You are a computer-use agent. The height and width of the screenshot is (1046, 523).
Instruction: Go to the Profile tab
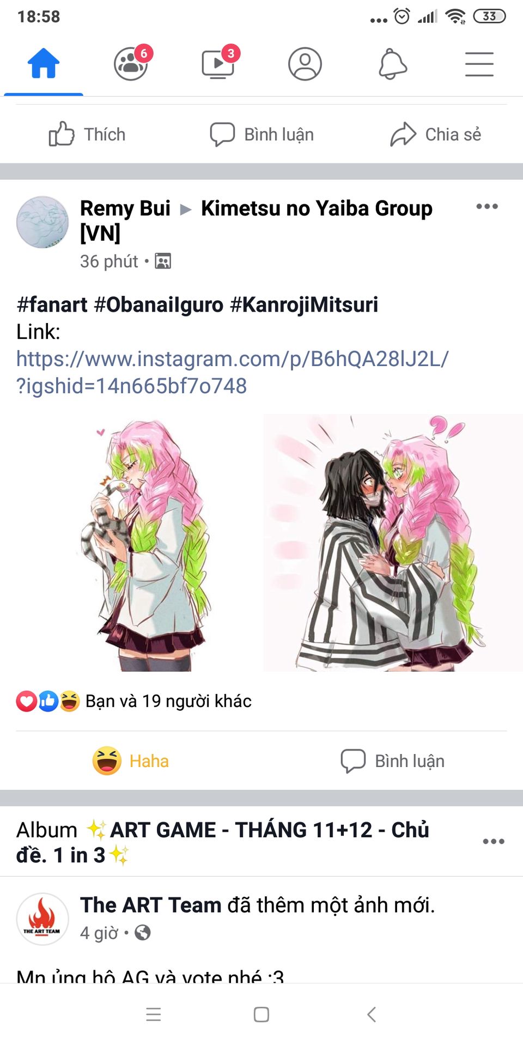tap(305, 64)
